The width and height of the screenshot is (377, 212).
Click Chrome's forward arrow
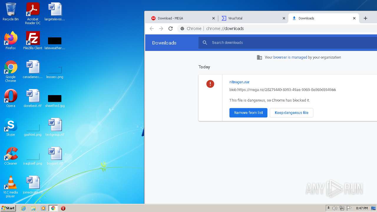point(161,29)
